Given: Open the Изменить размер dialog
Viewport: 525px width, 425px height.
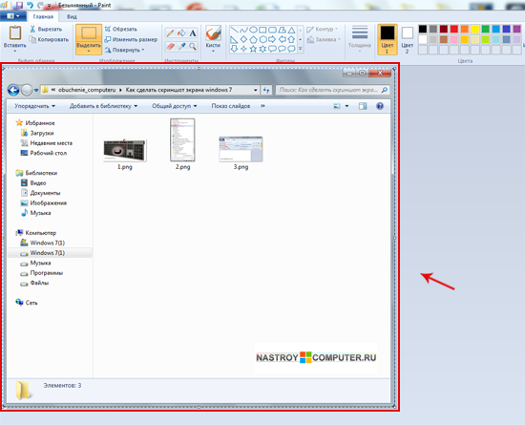Looking at the screenshot, I should 131,39.
